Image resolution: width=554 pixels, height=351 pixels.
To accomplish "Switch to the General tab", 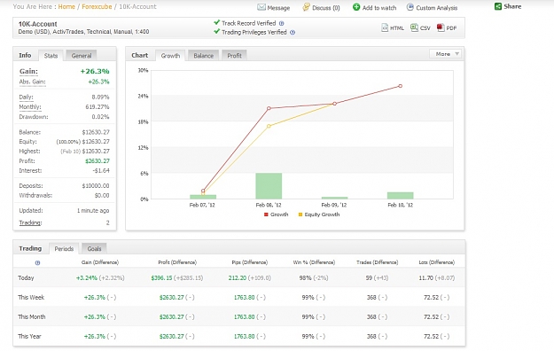I will pos(82,56).
